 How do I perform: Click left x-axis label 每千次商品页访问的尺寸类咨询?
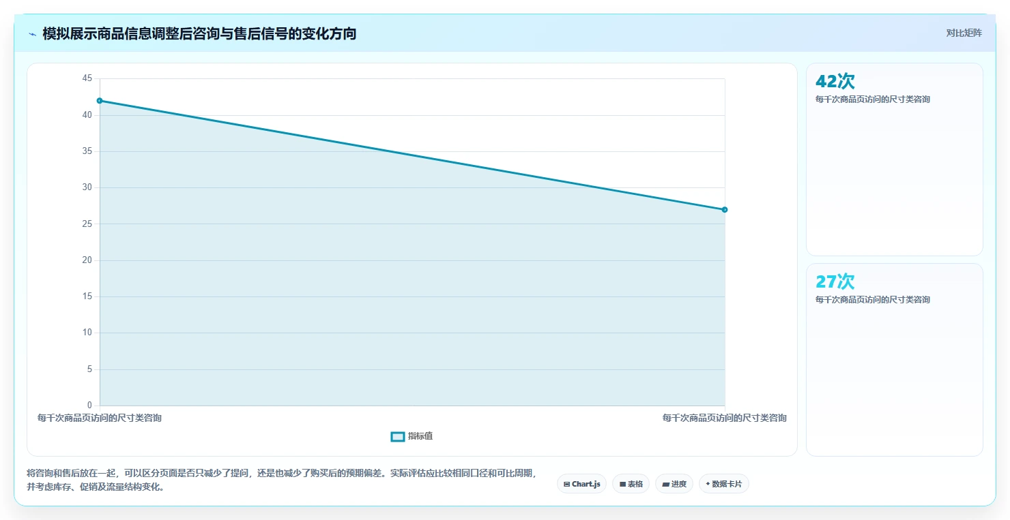100,418
